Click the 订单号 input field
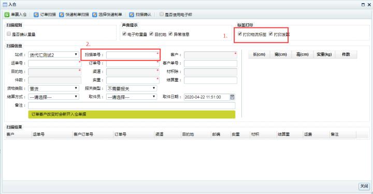The width and height of the screenshot is (373, 194). coord(133,64)
